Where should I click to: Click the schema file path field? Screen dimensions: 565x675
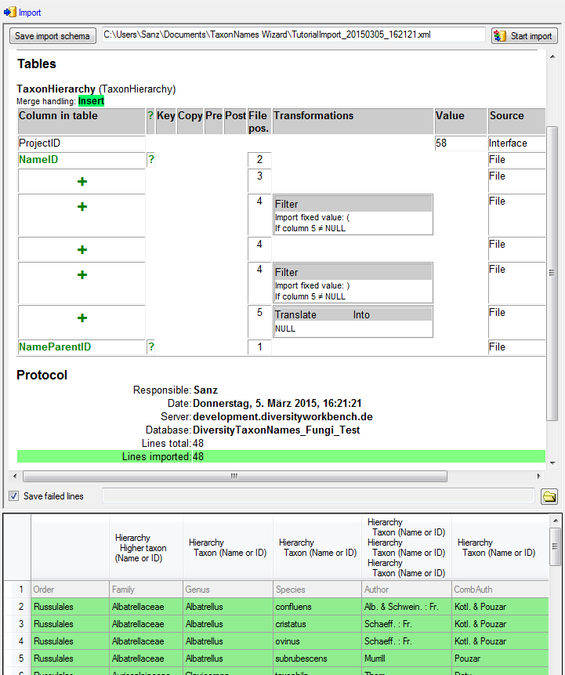click(x=294, y=35)
